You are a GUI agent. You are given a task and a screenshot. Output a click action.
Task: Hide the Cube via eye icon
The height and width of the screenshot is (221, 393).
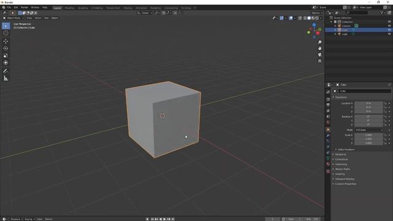[389, 30]
